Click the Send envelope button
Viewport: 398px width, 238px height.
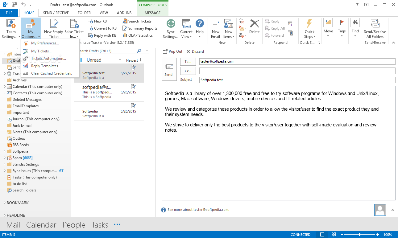point(169,69)
